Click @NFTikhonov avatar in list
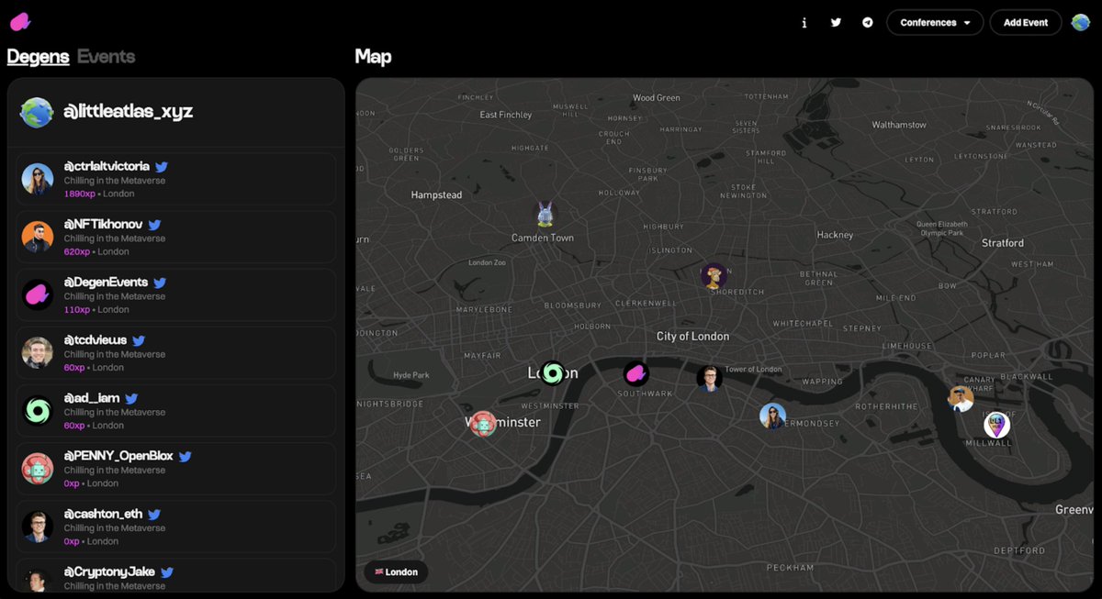1102x599 pixels. 38,237
